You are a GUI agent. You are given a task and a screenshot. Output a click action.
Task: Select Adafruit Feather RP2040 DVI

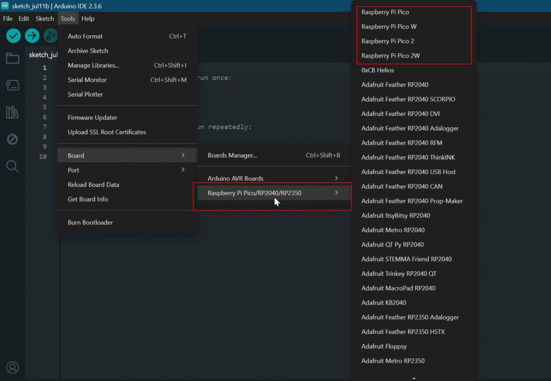tap(414, 114)
